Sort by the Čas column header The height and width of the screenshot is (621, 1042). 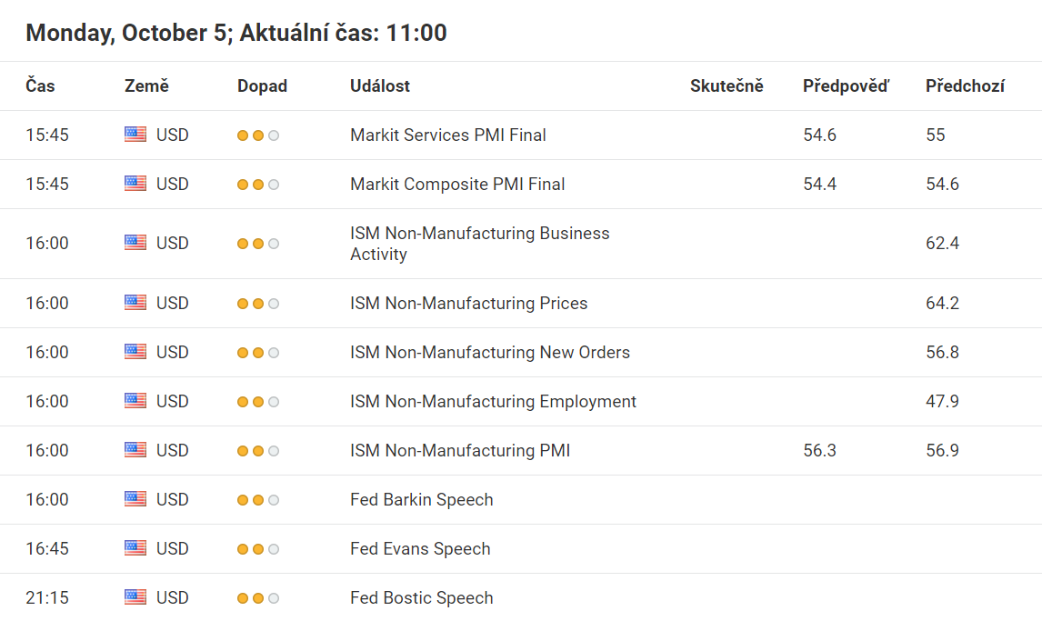click(41, 86)
